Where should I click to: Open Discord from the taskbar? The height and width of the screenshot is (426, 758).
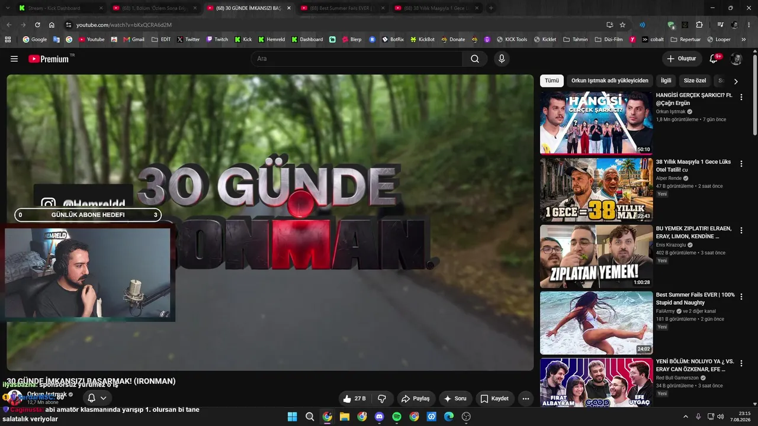tap(380, 417)
